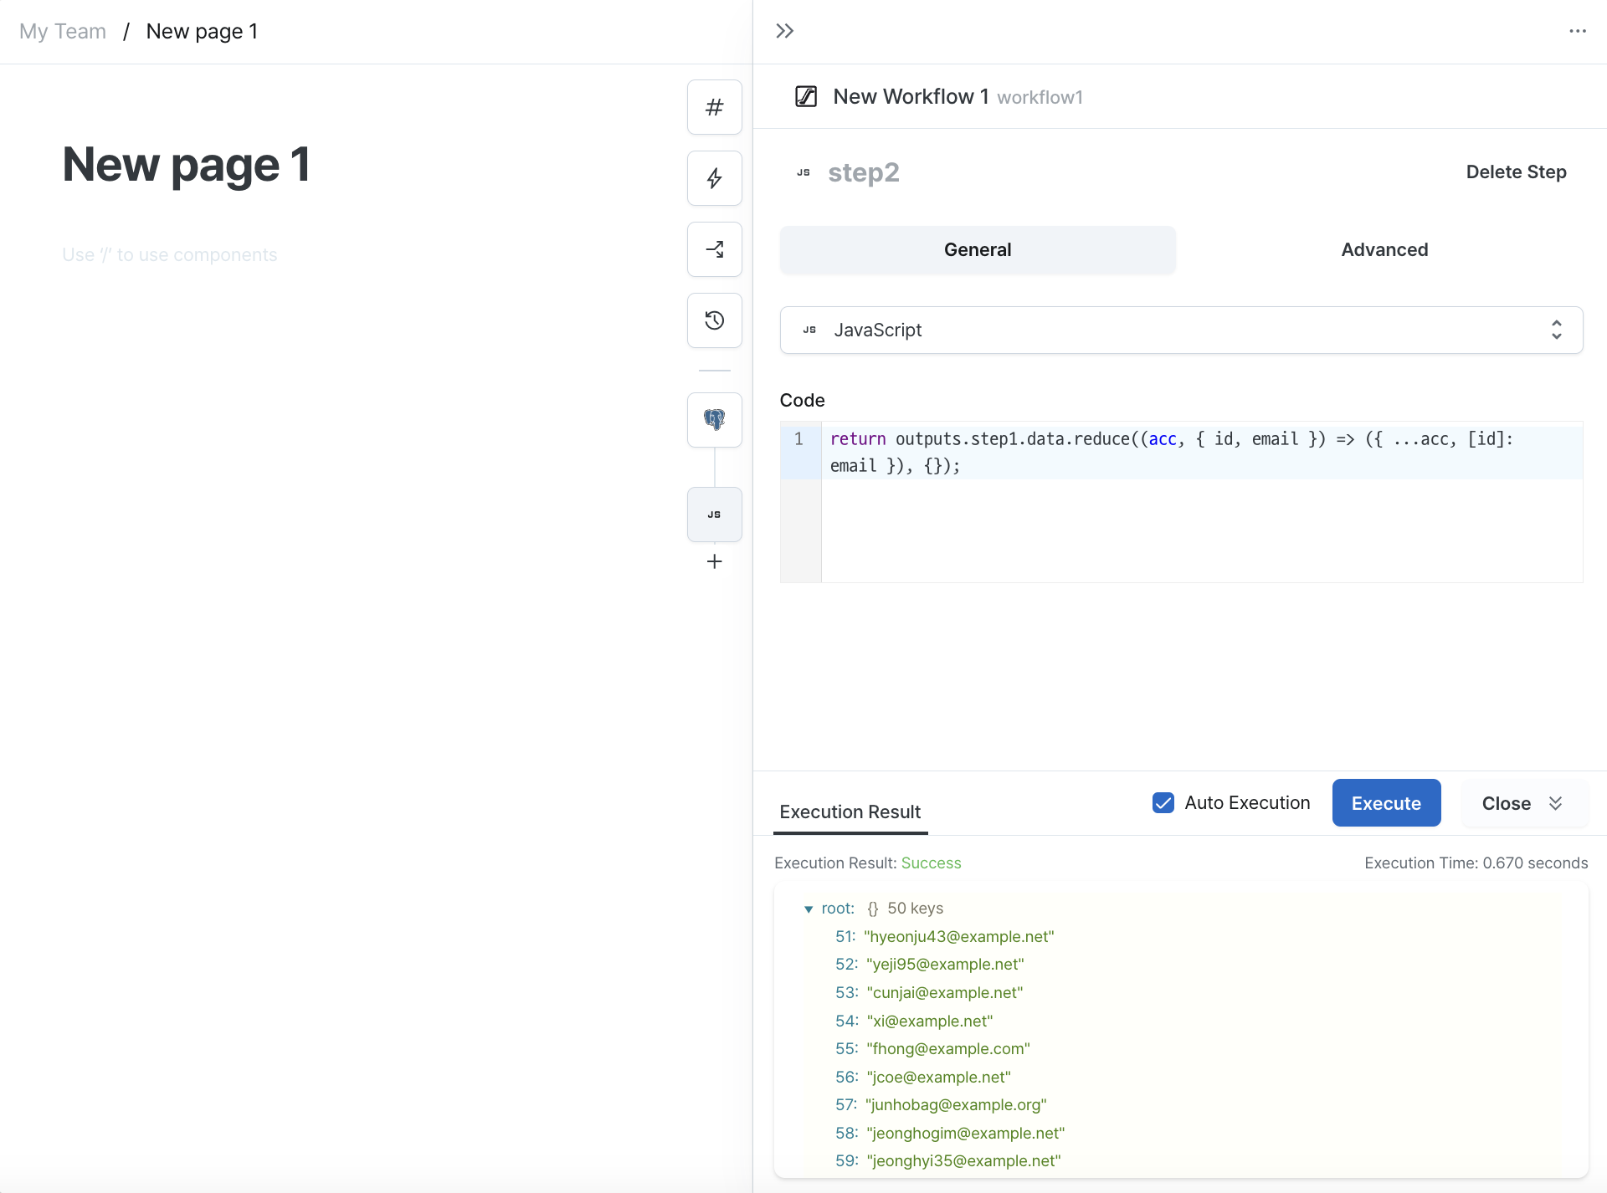Viewport: 1607px width, 1193px height.
Task: Click the add new step plus icon
Action: click(x=713, y=561)
